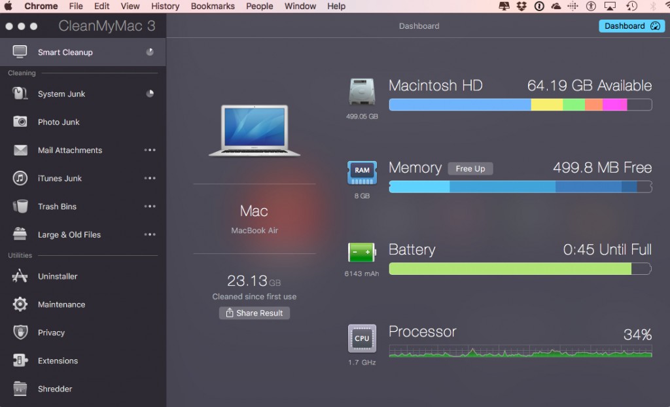Select the Large & Old Files box icon
670x407 pixels.
[20, 234]
